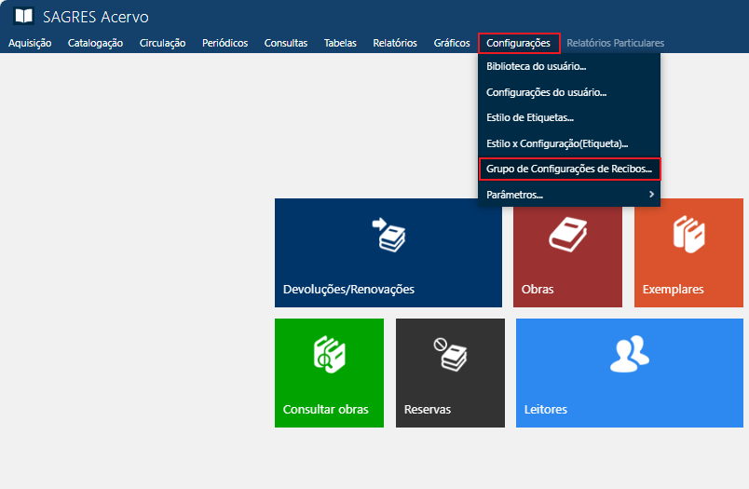
Task: Click the Leitores people icon
Action: coord(629,353)
